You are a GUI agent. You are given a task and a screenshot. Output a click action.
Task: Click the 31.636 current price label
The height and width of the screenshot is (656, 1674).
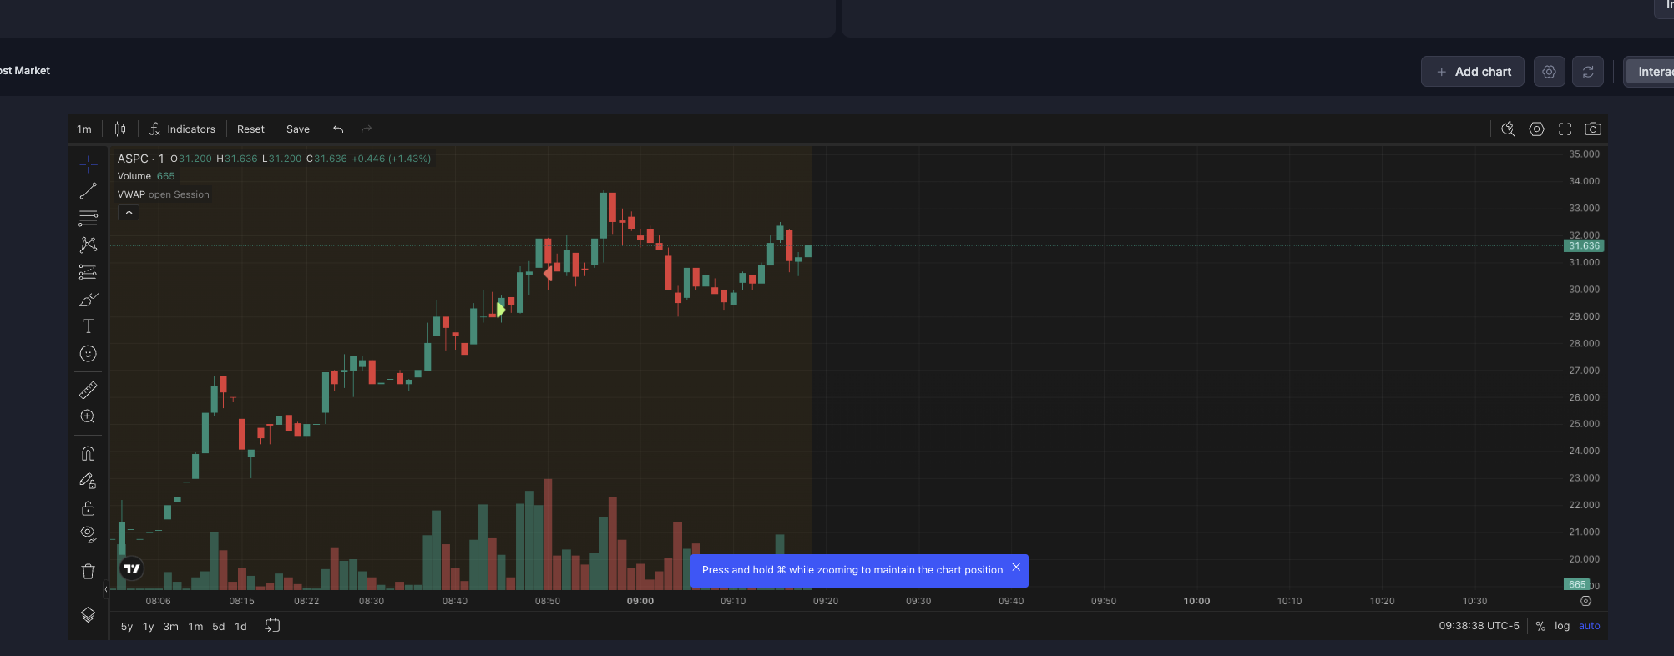(1583, 246)
